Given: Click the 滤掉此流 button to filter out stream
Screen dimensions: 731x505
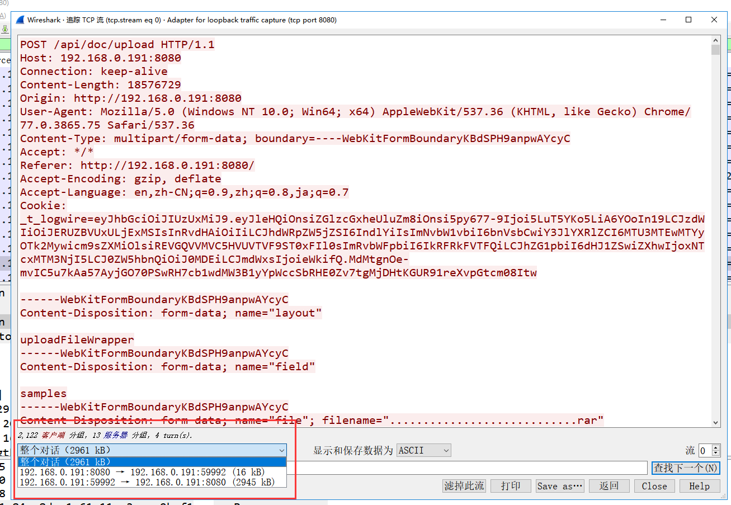Looking at the screenshot, I should pos(464,485).
